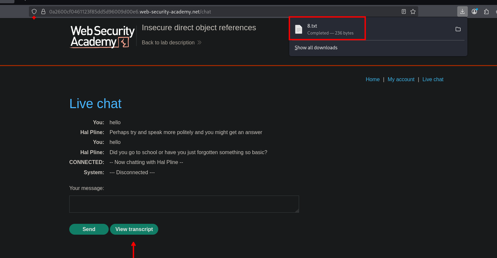Open the extensions puzzle icon

pyautogui.click(x=486, y=12)
